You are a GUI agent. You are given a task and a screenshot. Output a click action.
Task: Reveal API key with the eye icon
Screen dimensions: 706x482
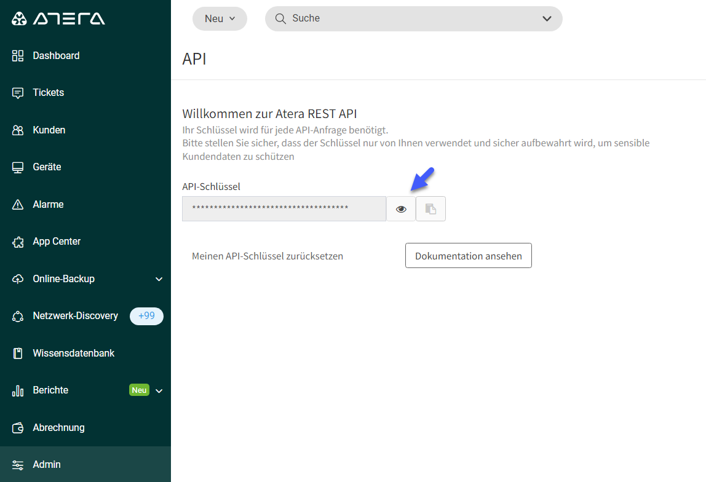point(401,209)
